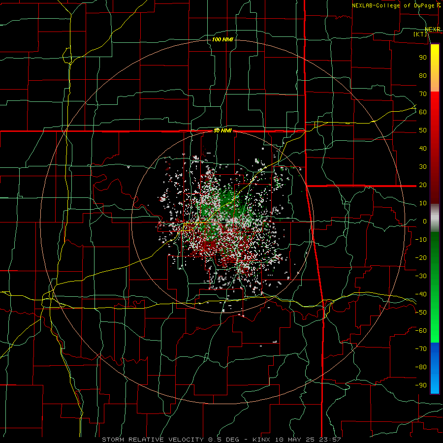
Task: Click the -60 value on the color scale
Action: click(421, 331)
